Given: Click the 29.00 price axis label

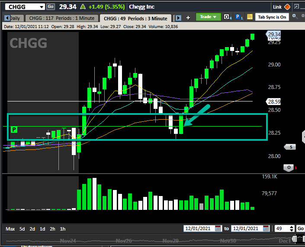Looking at the screenshot, I should (274, 65).
